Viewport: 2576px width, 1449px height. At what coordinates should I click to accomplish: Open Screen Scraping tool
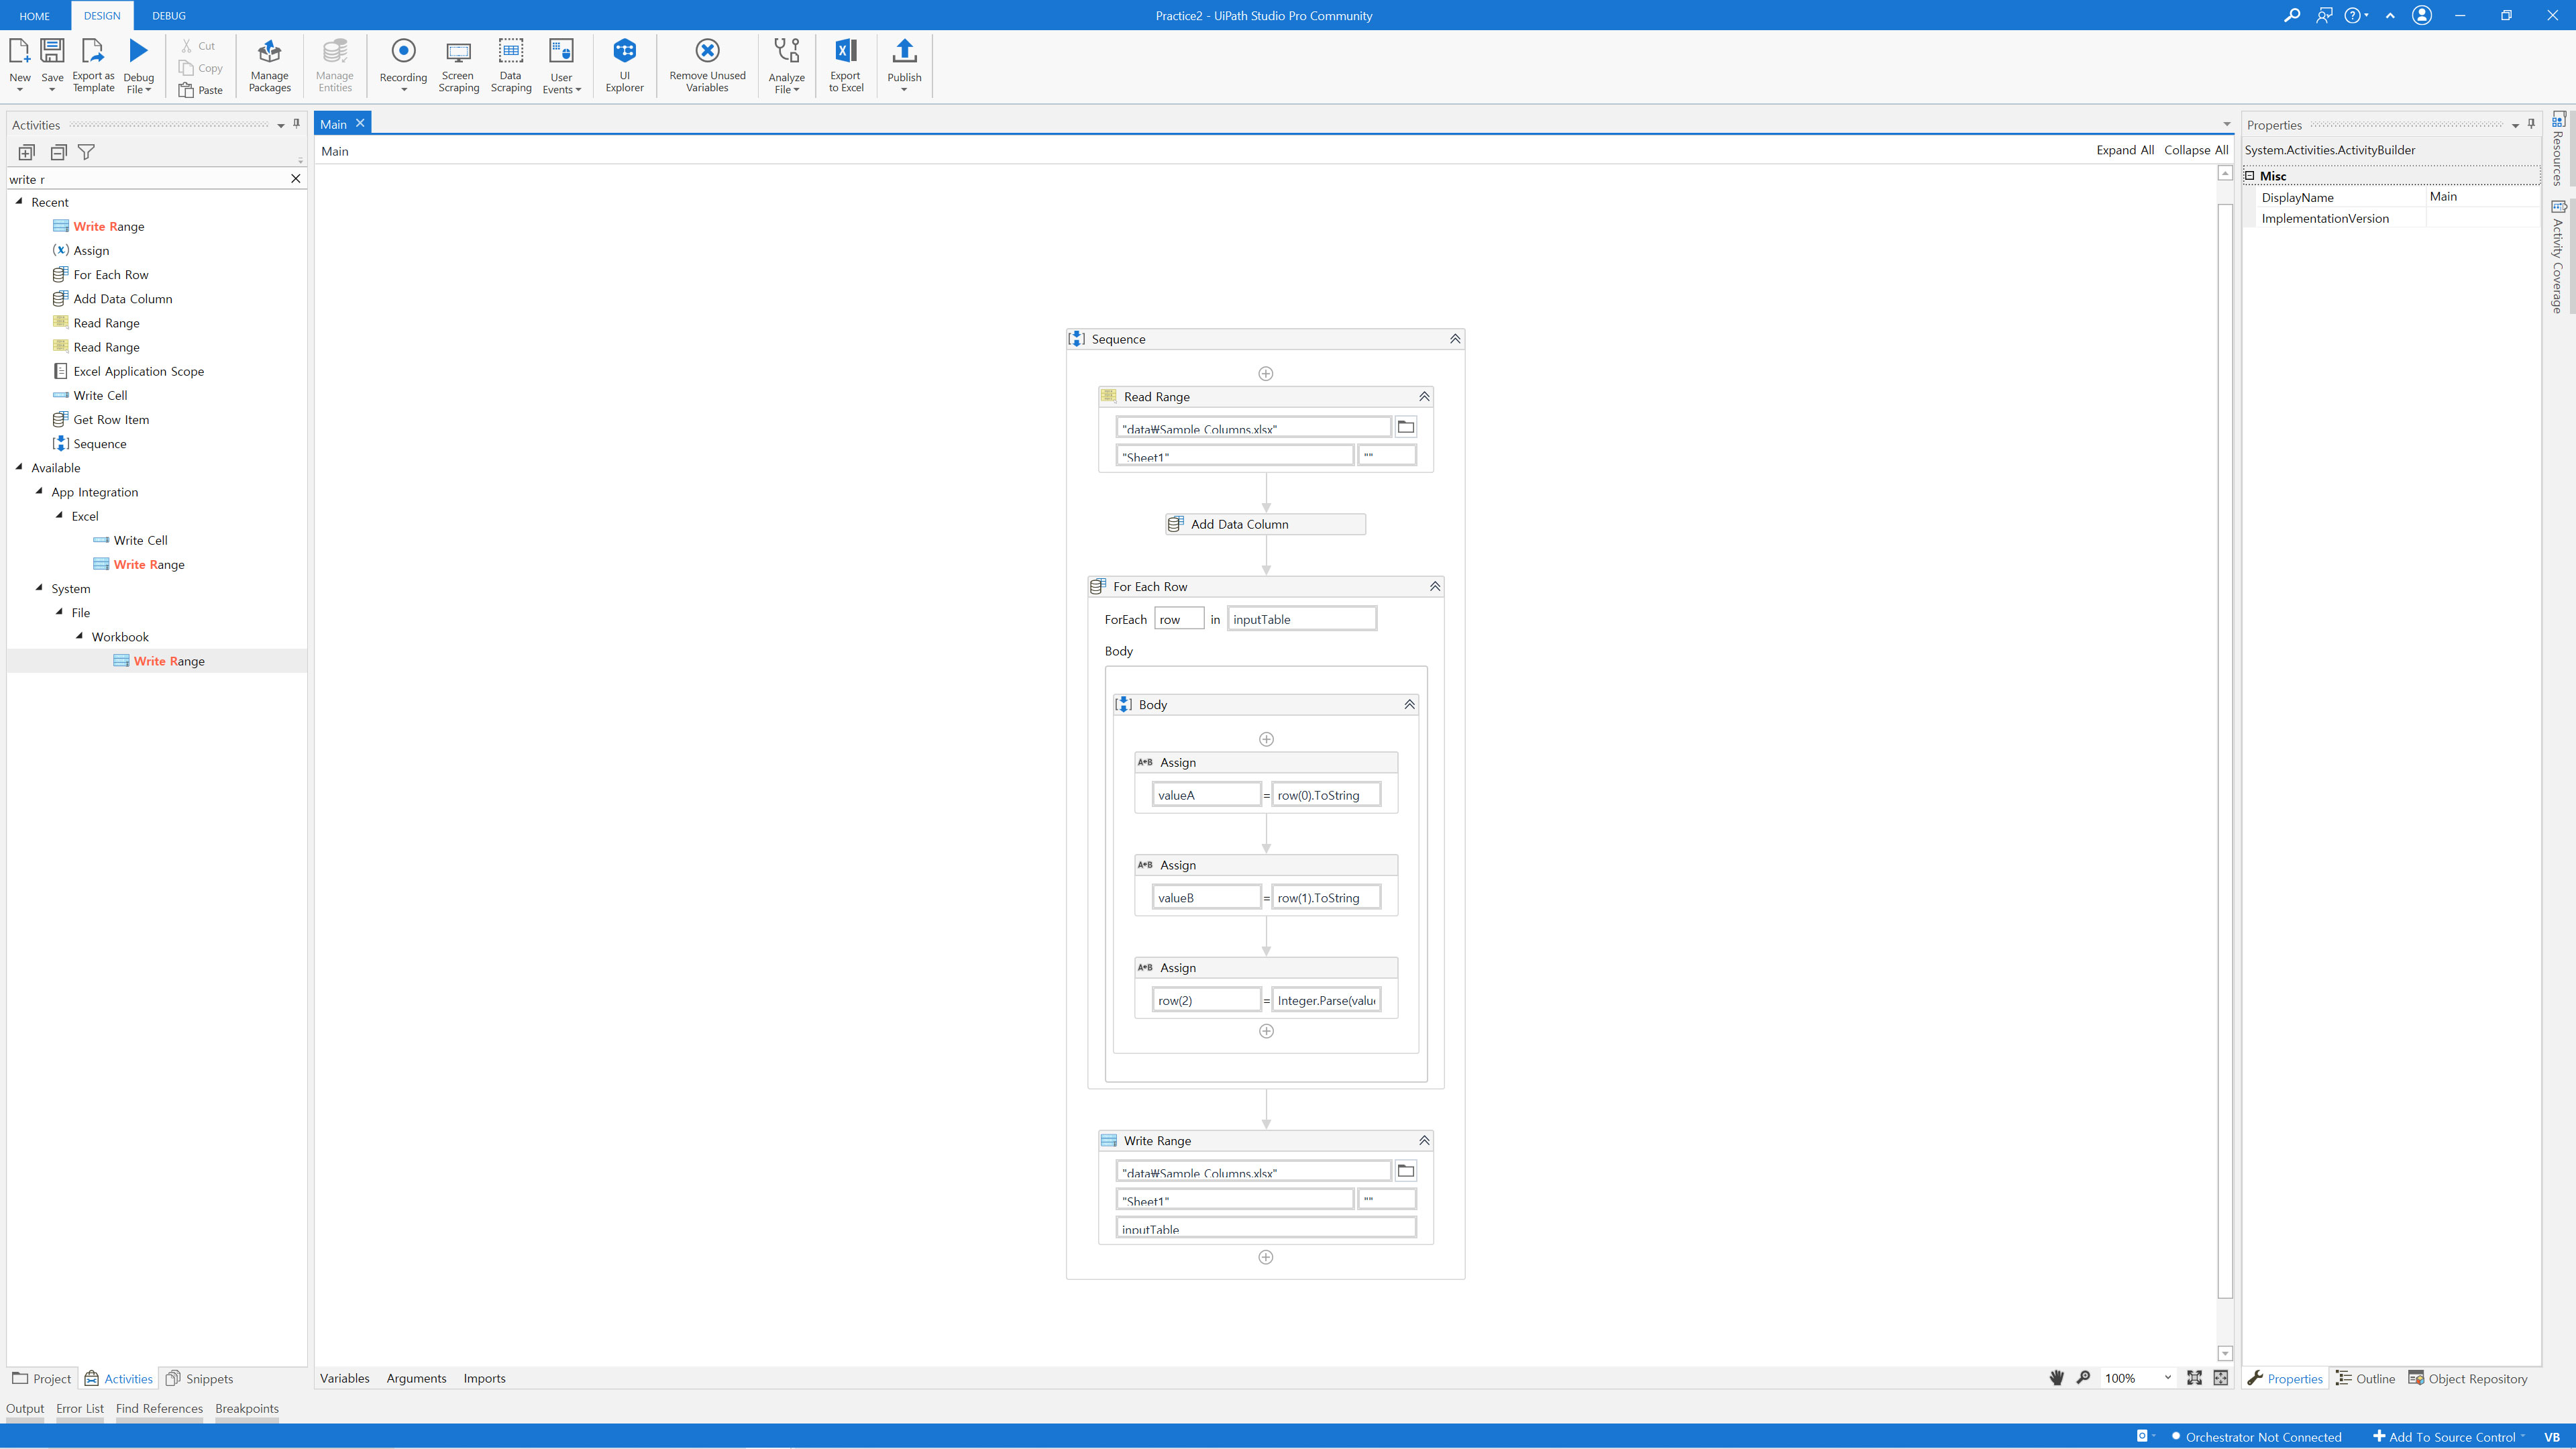[x=458, y=65]
